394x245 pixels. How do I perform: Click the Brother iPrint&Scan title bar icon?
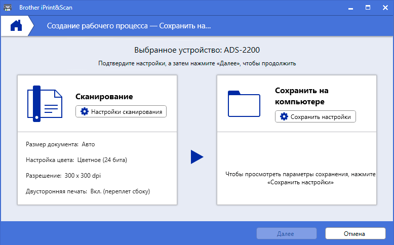pos(8,8)
